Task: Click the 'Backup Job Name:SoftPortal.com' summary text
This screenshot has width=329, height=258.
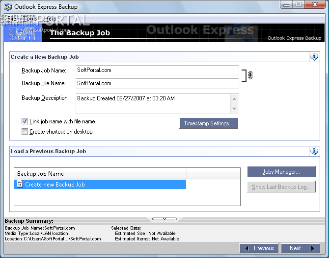Action: pyautogui.click(x=40, y=228)
